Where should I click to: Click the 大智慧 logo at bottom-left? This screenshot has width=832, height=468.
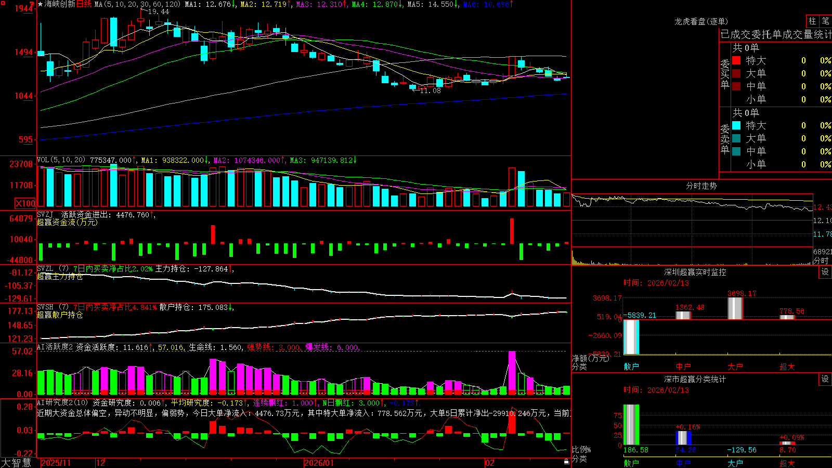coord(16,462)
